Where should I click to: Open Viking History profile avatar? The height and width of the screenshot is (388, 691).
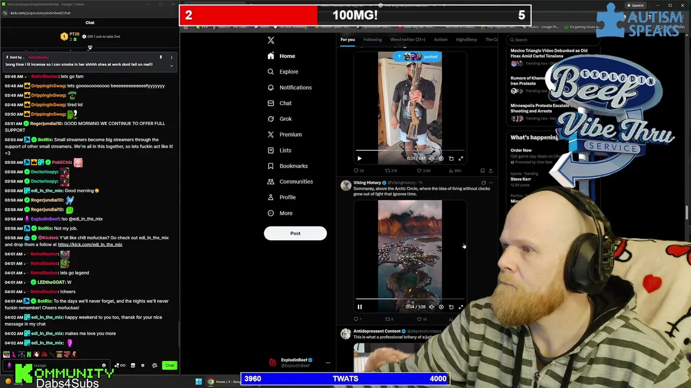tap(345, 185)
